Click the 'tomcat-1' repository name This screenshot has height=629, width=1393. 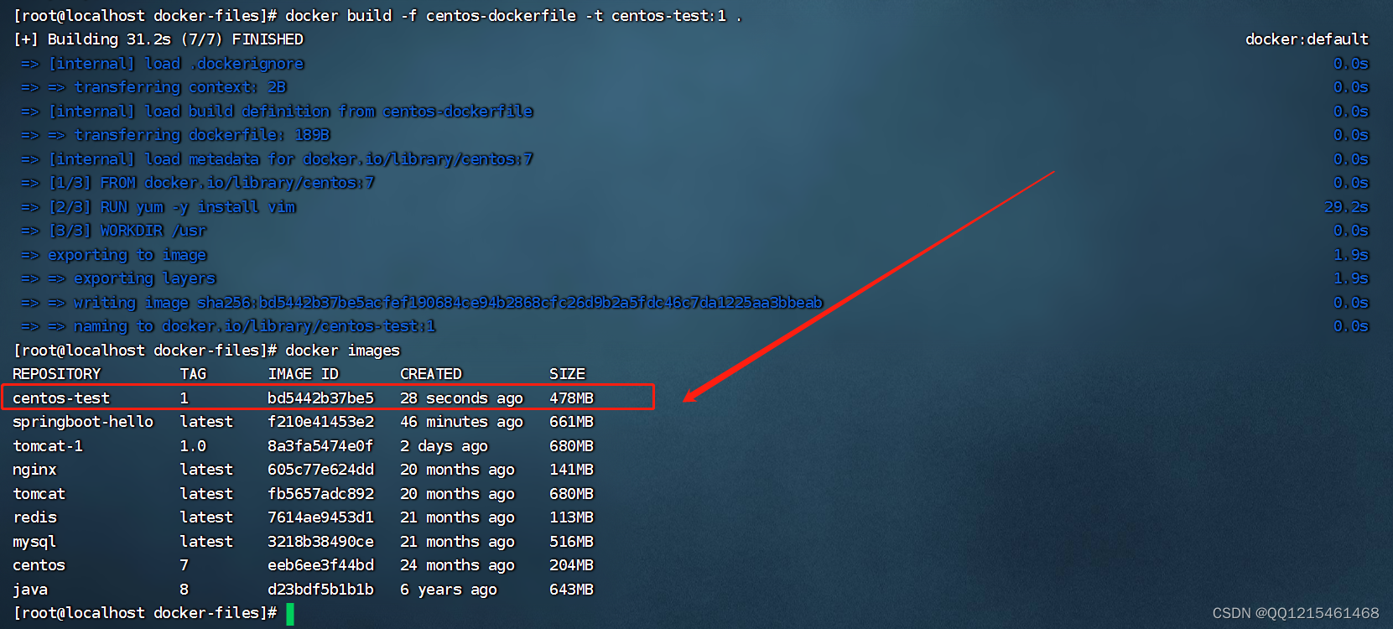[48, 446]
